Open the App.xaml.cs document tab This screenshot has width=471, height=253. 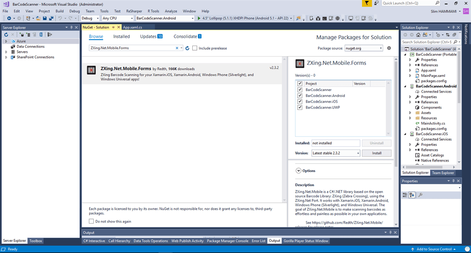[x=132, y=27]
